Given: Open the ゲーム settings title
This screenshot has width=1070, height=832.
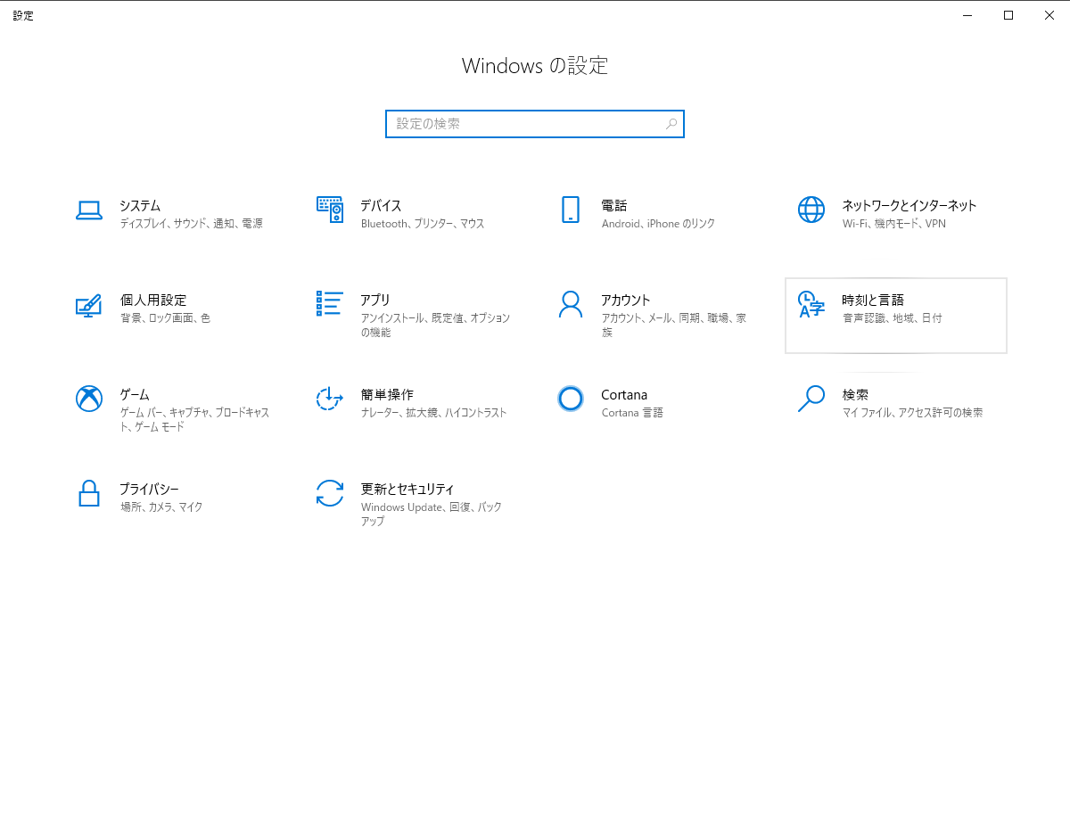Looking at the screenshot, I should pos(135,394).
